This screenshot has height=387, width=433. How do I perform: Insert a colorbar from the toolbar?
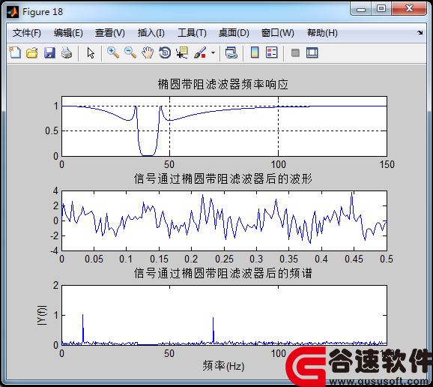click(x=255, y=52)
